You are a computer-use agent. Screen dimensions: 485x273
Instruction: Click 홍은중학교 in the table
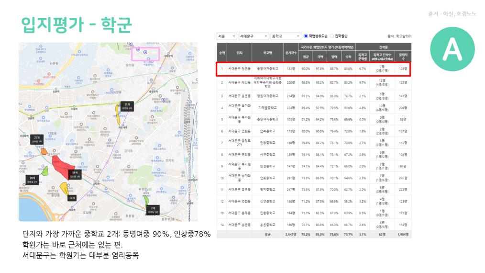(267, 225)
